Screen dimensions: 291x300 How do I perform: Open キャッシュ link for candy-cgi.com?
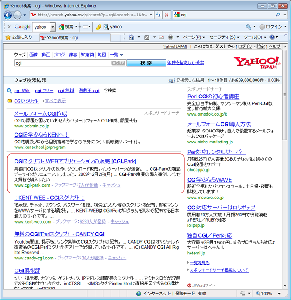tap(117, 258)
